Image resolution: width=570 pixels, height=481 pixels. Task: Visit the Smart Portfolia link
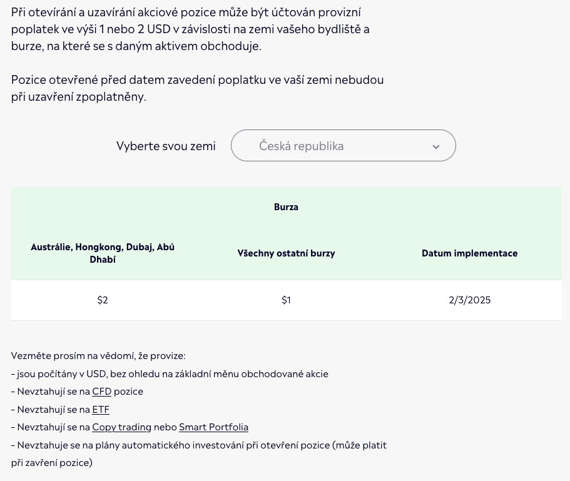coord(213,427)
